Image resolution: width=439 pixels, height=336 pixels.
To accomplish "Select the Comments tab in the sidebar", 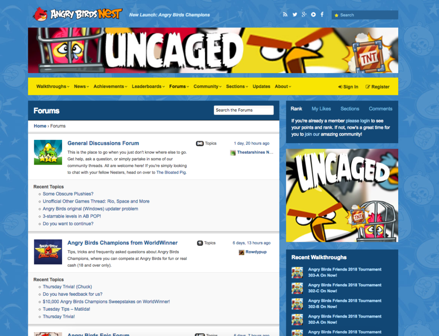I will (380, 109).
